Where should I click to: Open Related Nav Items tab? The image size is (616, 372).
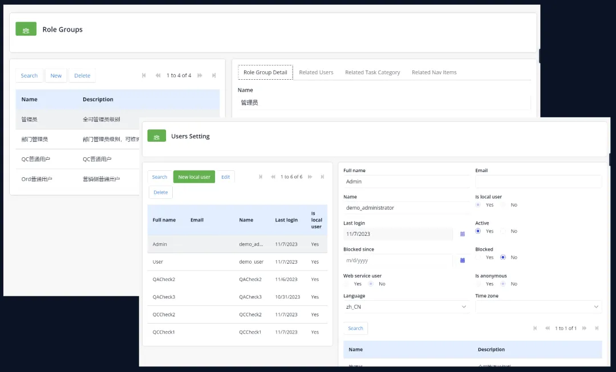[x=434, y=72]
